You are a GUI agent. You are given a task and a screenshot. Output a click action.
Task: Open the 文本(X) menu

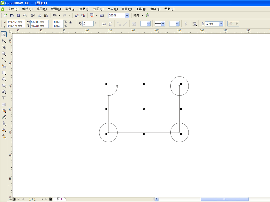(x=113, y=9)
